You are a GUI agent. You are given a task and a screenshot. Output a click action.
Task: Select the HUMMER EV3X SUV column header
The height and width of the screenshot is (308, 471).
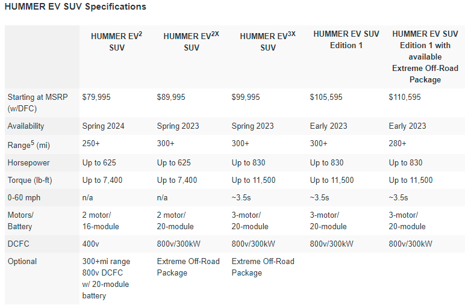[x=267, y=42]
